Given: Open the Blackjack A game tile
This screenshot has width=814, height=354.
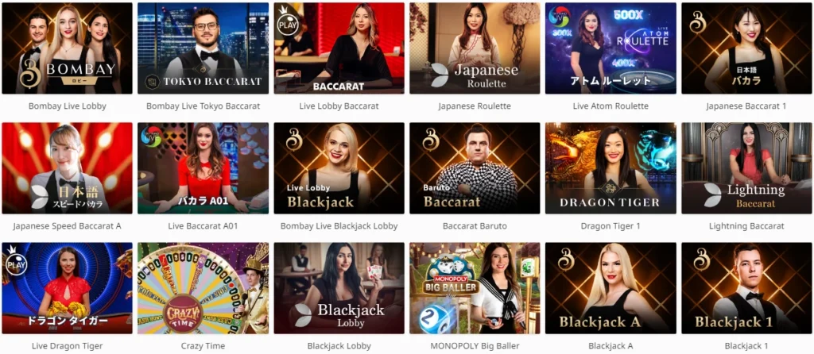Looking at the screenshot, I should pyautogui.click(x=610, y=288).
